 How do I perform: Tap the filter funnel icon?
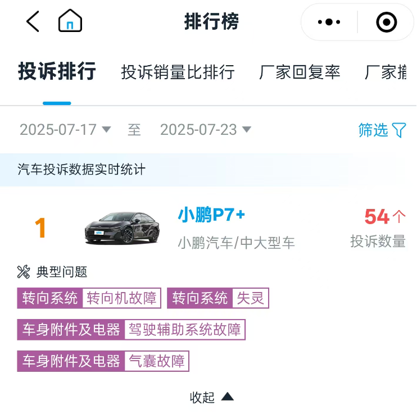399,130
